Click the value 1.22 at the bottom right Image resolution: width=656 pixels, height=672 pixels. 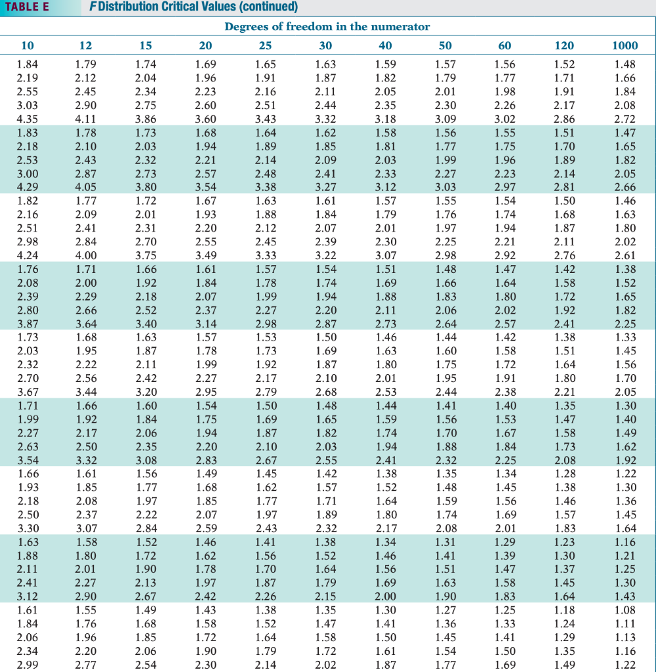(625, 664)
